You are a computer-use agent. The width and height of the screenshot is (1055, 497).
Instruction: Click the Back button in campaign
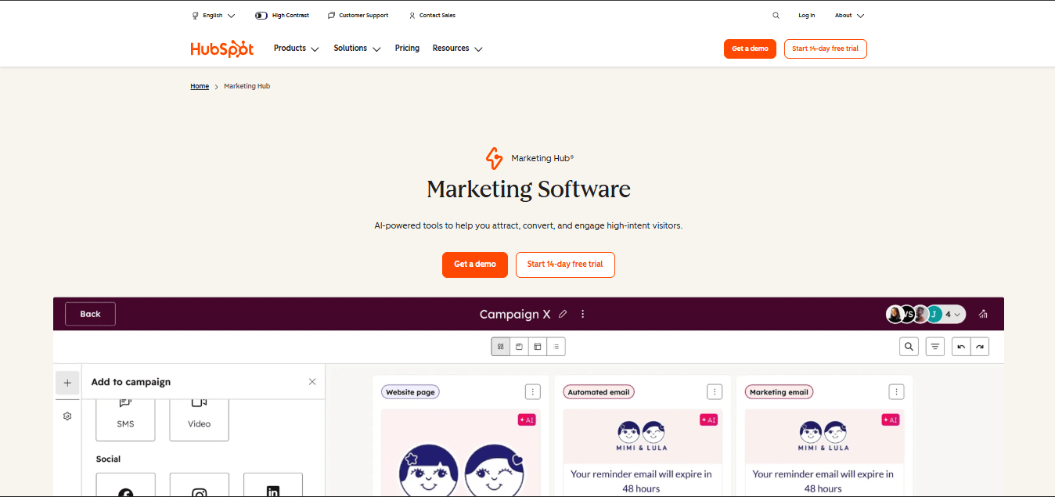point(90,314)
